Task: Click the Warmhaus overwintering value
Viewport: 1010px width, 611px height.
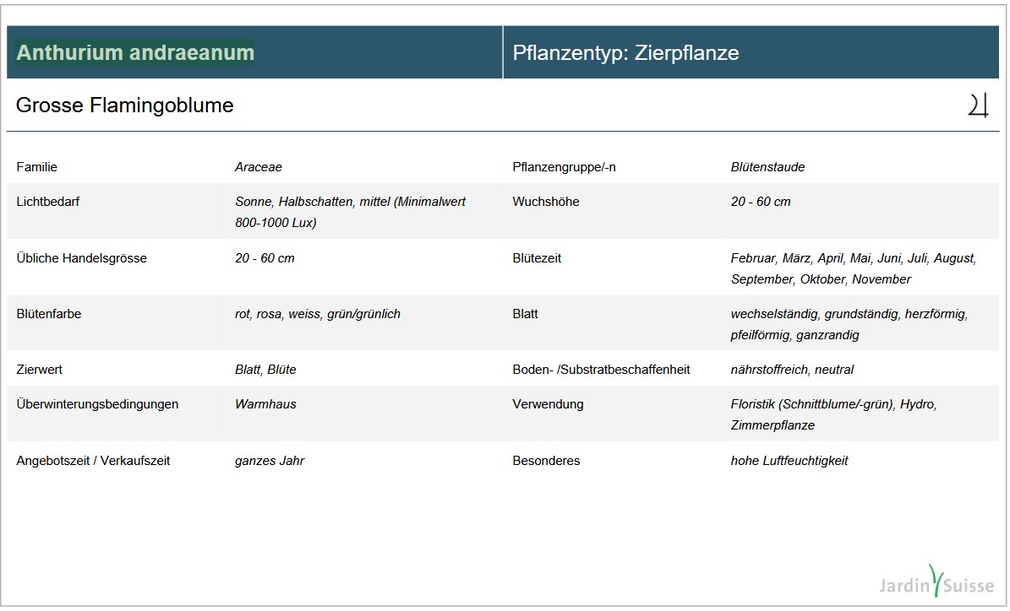Action: point(265,404)
